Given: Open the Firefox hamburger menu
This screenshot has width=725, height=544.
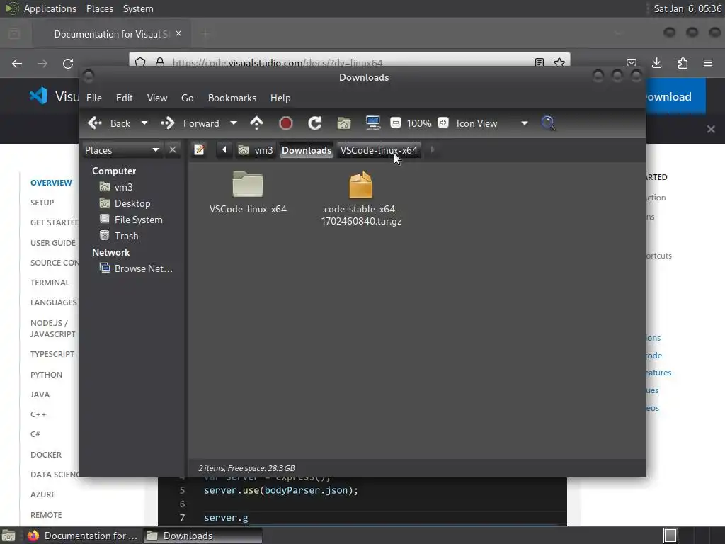Looking at the screenshot, I should coord(708,63).
